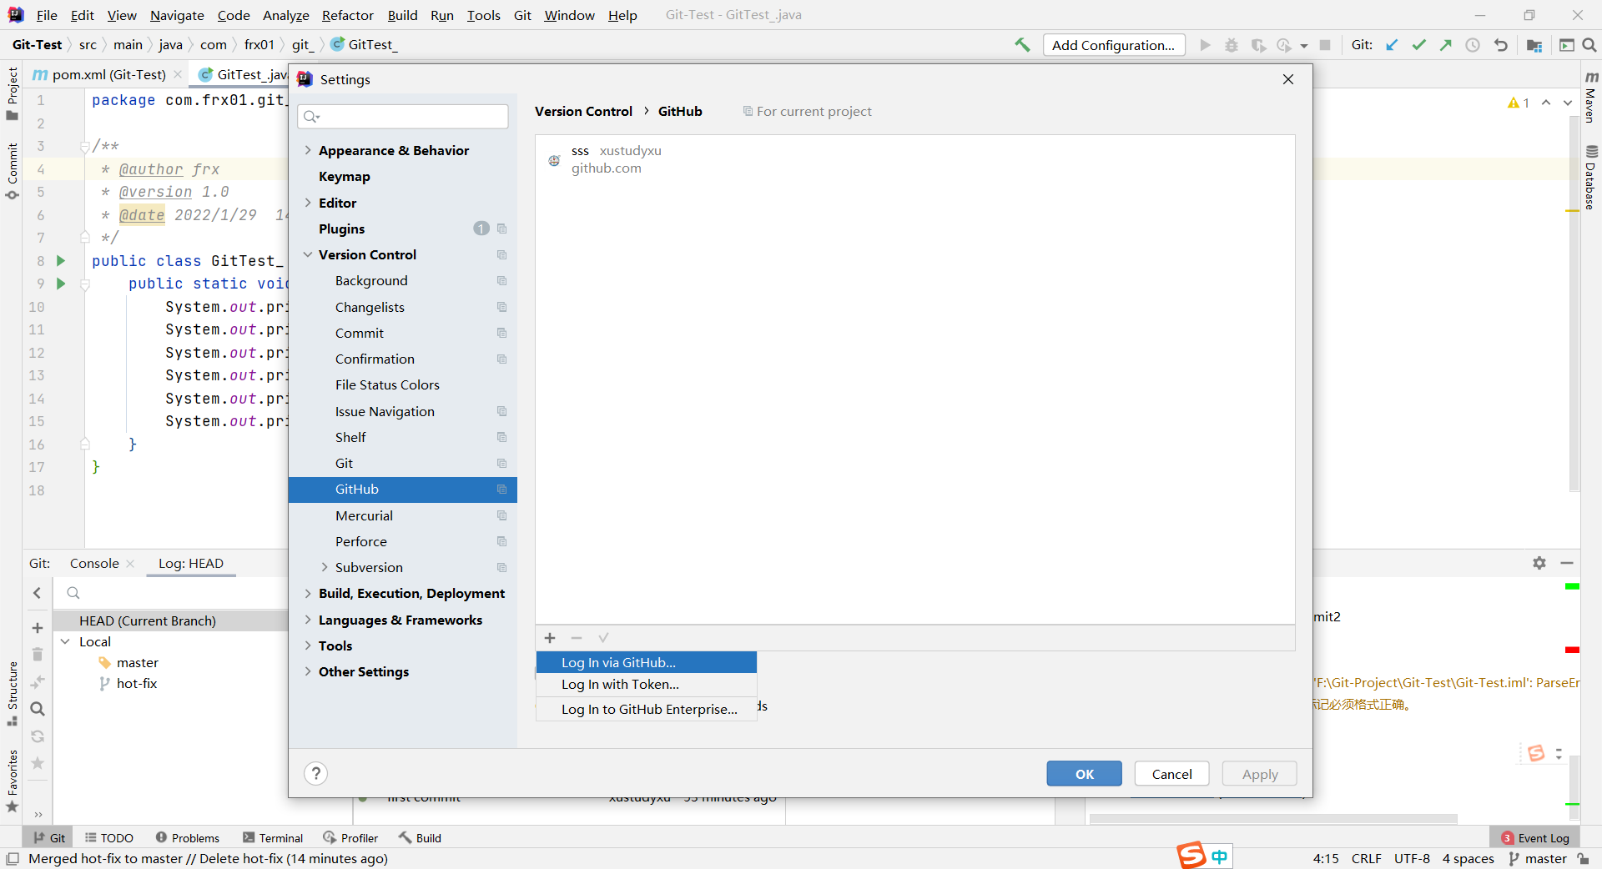Click the Run arrow in main toolbar
This screenshot has width=1602, height=869.
[x=1205, y=45]
